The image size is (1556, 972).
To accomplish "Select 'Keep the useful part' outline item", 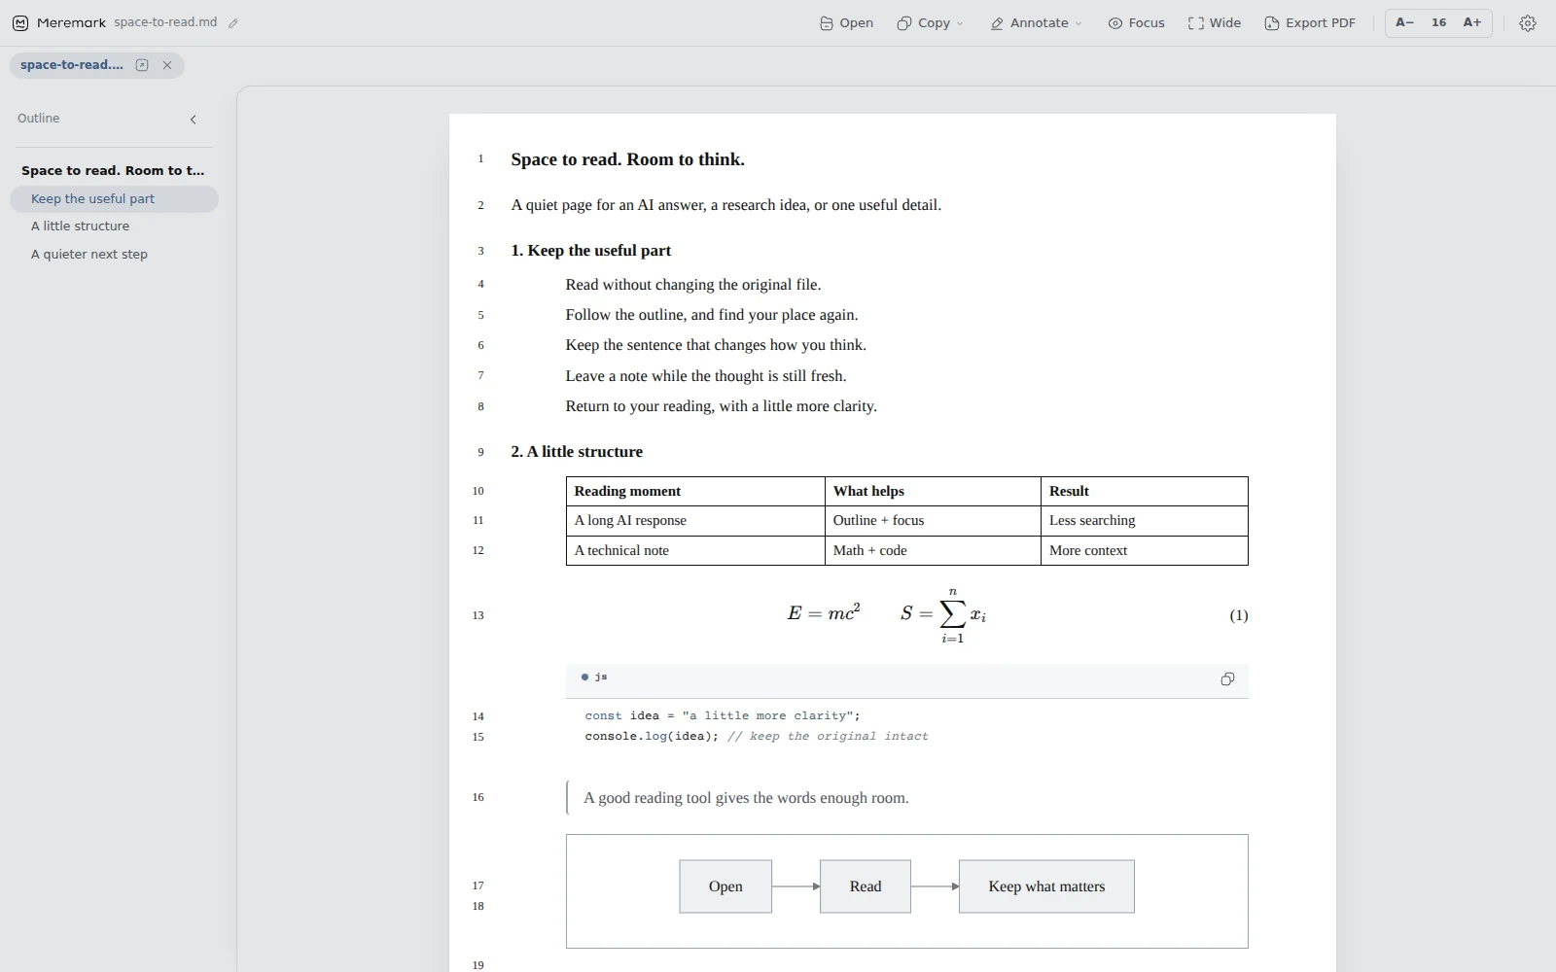I will (114, 198).
